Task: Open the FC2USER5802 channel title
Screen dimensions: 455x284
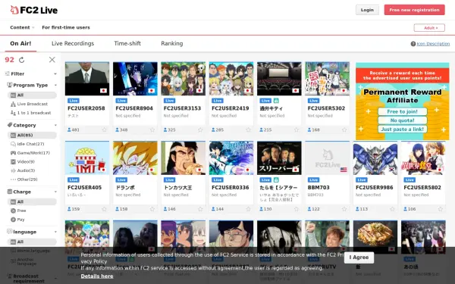Action: (x=422, y=188)
